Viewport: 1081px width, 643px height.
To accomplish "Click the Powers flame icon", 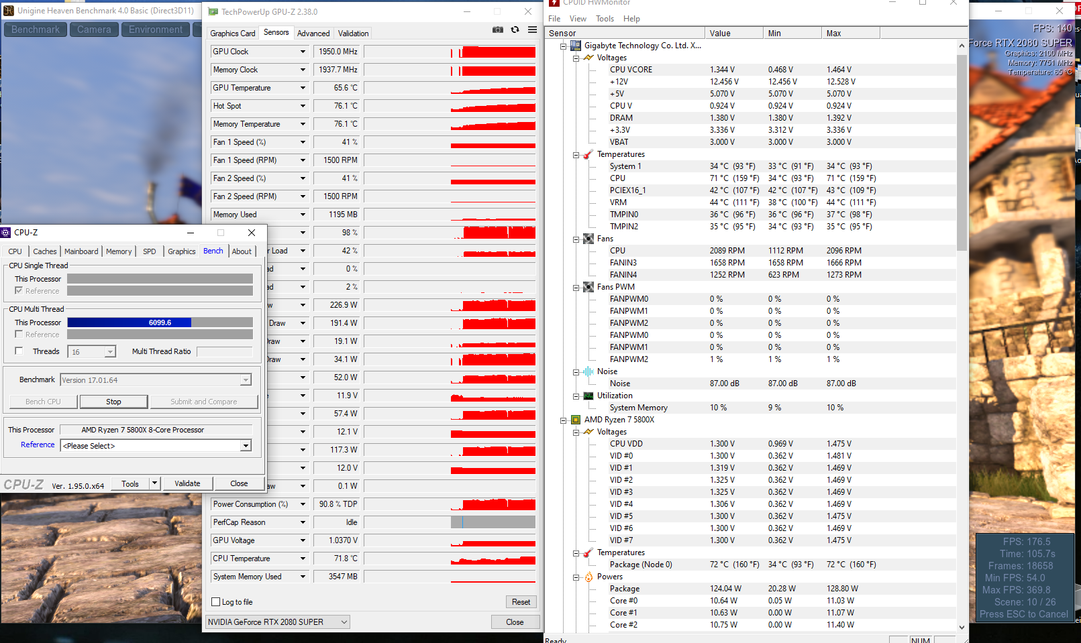I will (x=588, y=577).
